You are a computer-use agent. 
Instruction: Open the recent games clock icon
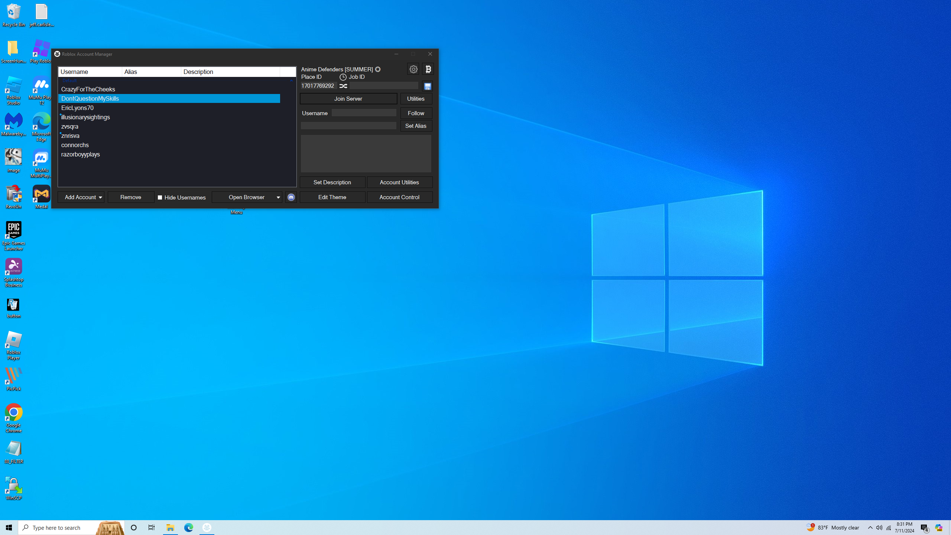point(343,77)
